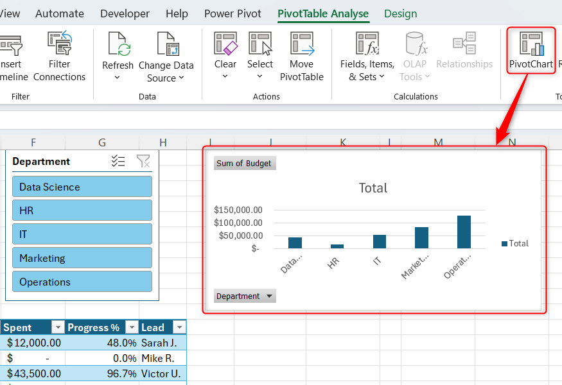Select IT slicer item
562x385 pixels.
82,234
